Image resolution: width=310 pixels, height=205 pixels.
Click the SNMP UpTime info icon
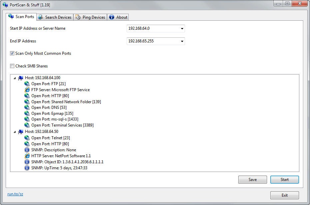[27, 168]
